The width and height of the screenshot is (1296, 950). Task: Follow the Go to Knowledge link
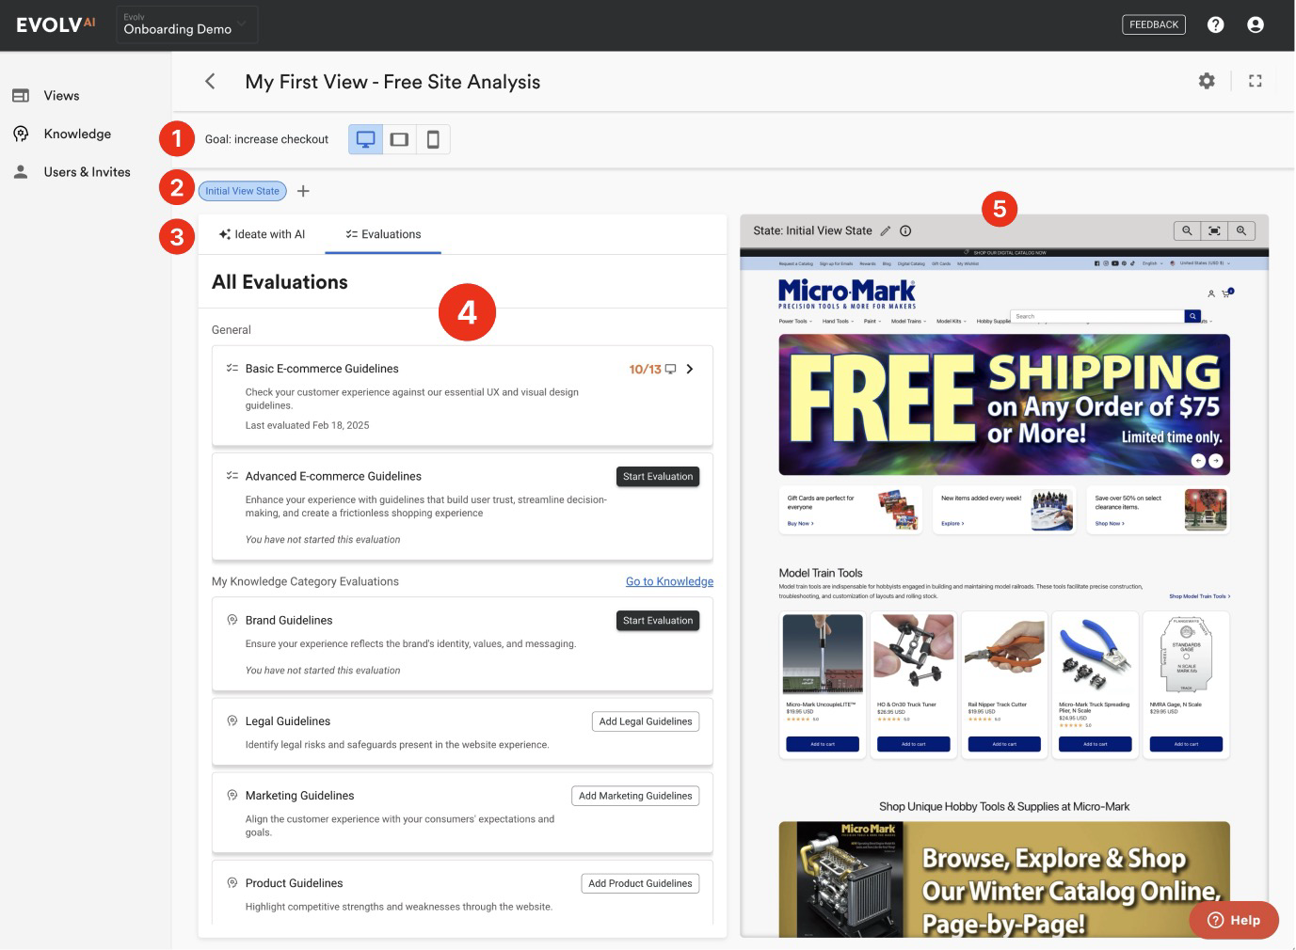coord(669,581)
